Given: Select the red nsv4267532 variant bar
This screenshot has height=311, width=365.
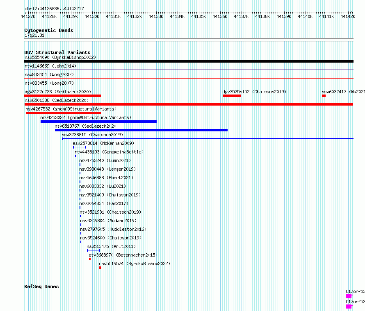Looking at the screenshot, I should click(x=64, y=113).
